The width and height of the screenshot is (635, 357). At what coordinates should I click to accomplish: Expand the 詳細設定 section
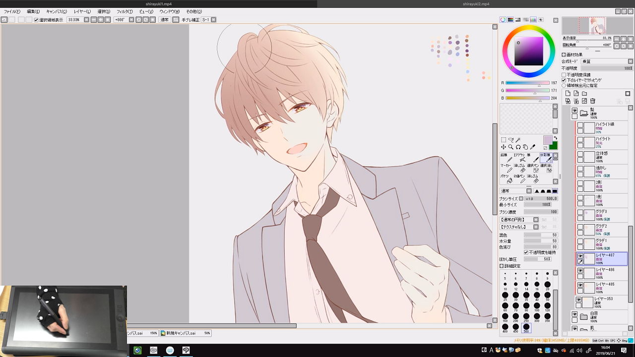pyautogui.click(x=502, y=266)
